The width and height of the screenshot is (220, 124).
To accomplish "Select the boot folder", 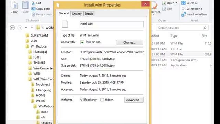I will [42, 112].
